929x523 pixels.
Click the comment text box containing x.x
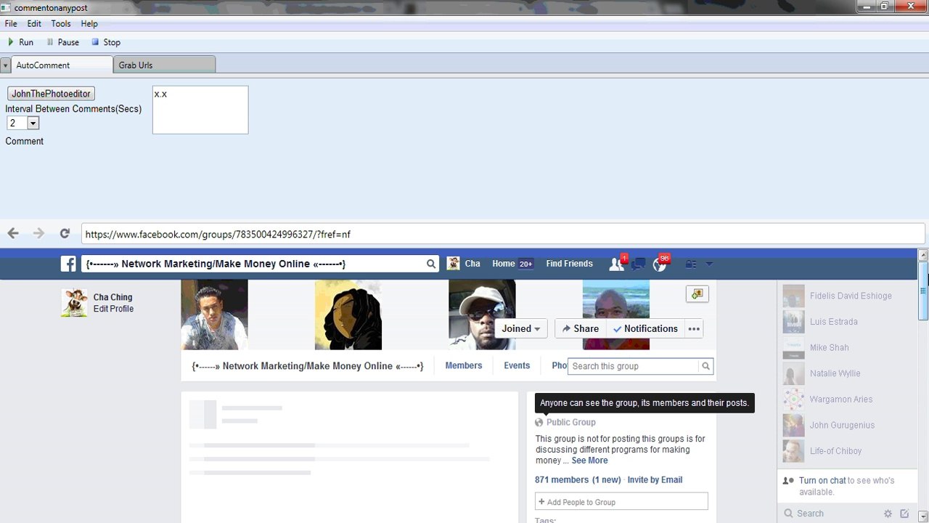pyautogui.click(x=200, y=110)
